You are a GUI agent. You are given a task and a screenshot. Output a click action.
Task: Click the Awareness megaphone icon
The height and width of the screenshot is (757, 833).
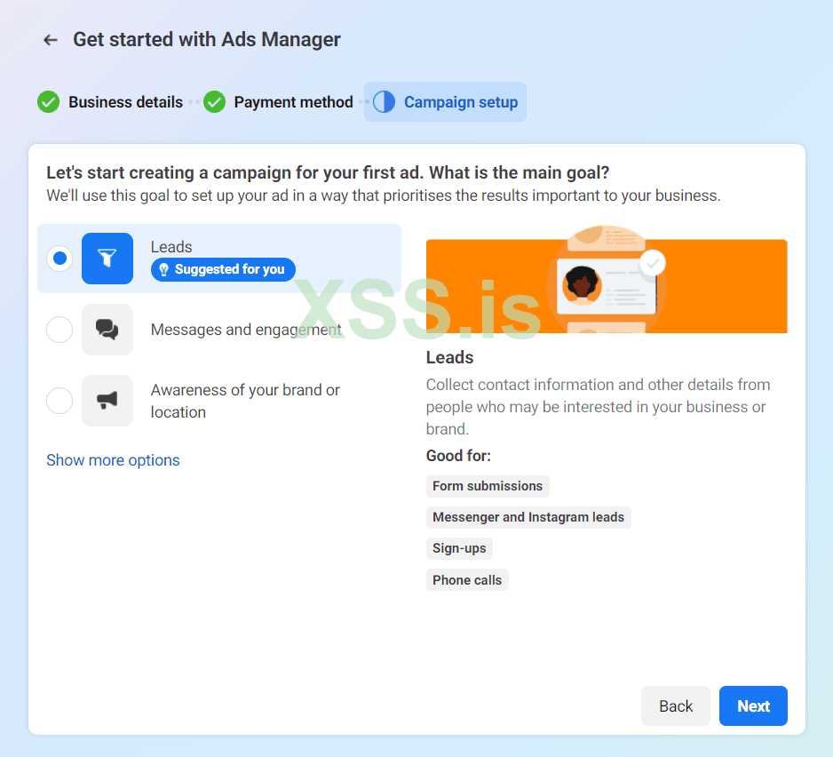click(x=107, y=401)
